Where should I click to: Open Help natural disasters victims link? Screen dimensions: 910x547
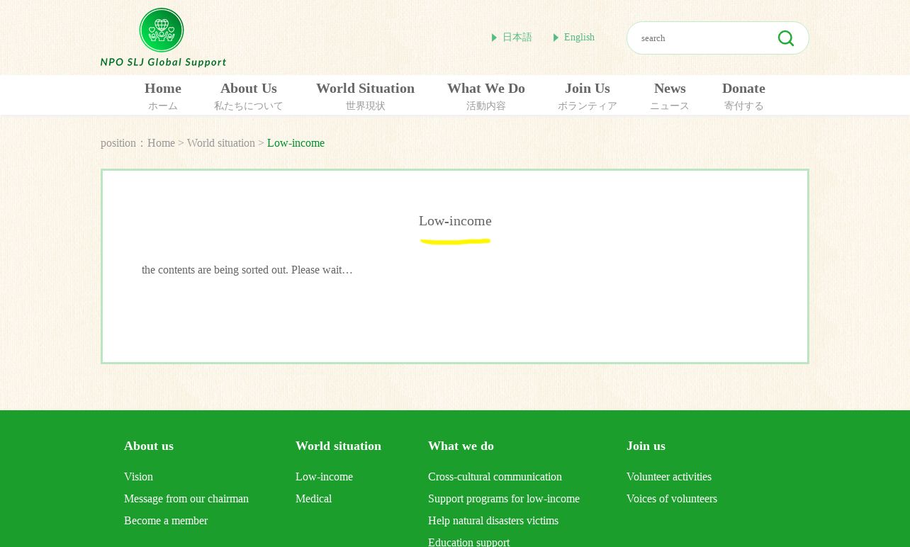tap(493, 521)
